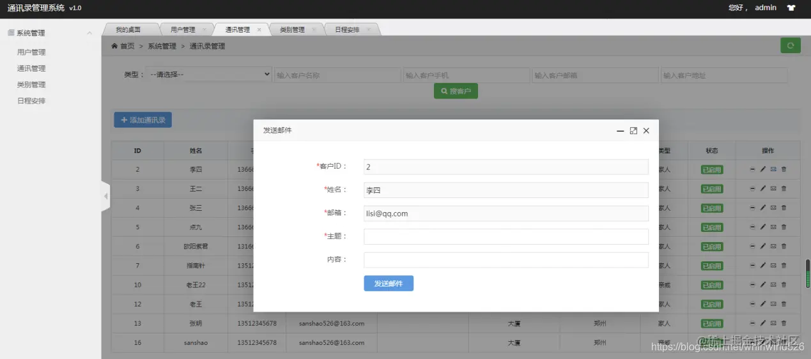
Task: Open 用户管理 in the left sidebar
Action: click(31, 52)
